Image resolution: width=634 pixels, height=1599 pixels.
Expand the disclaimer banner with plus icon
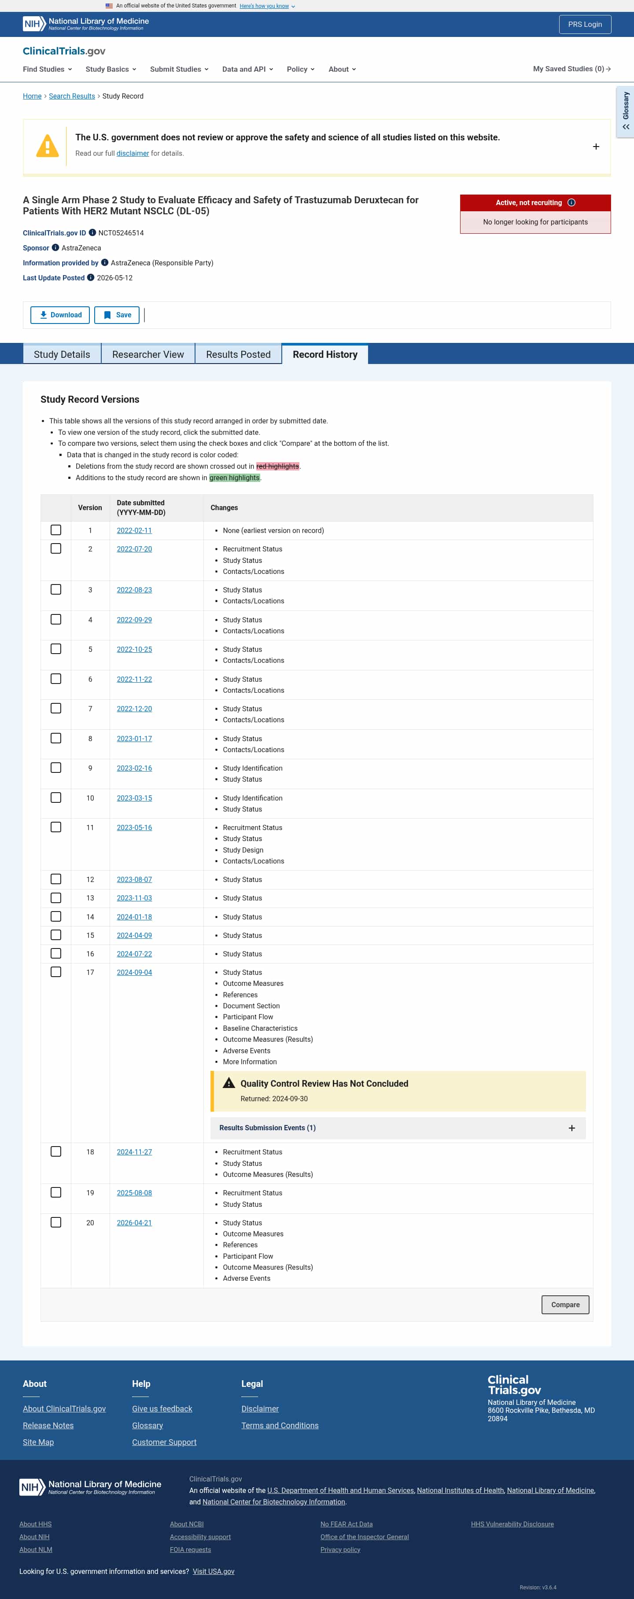point(596,147)
